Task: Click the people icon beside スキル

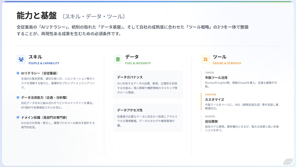Action: click(x=21, y=59)
